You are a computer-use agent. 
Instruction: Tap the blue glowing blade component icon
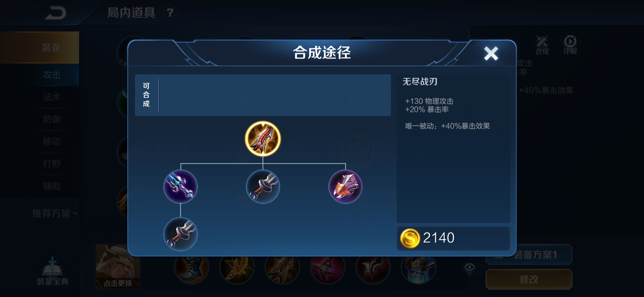pyautogui.click(x=181, y=187)
